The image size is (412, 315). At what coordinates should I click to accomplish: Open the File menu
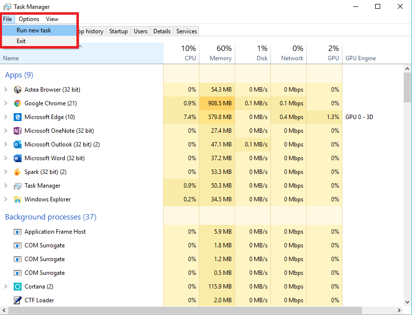(x=8, y=19)
